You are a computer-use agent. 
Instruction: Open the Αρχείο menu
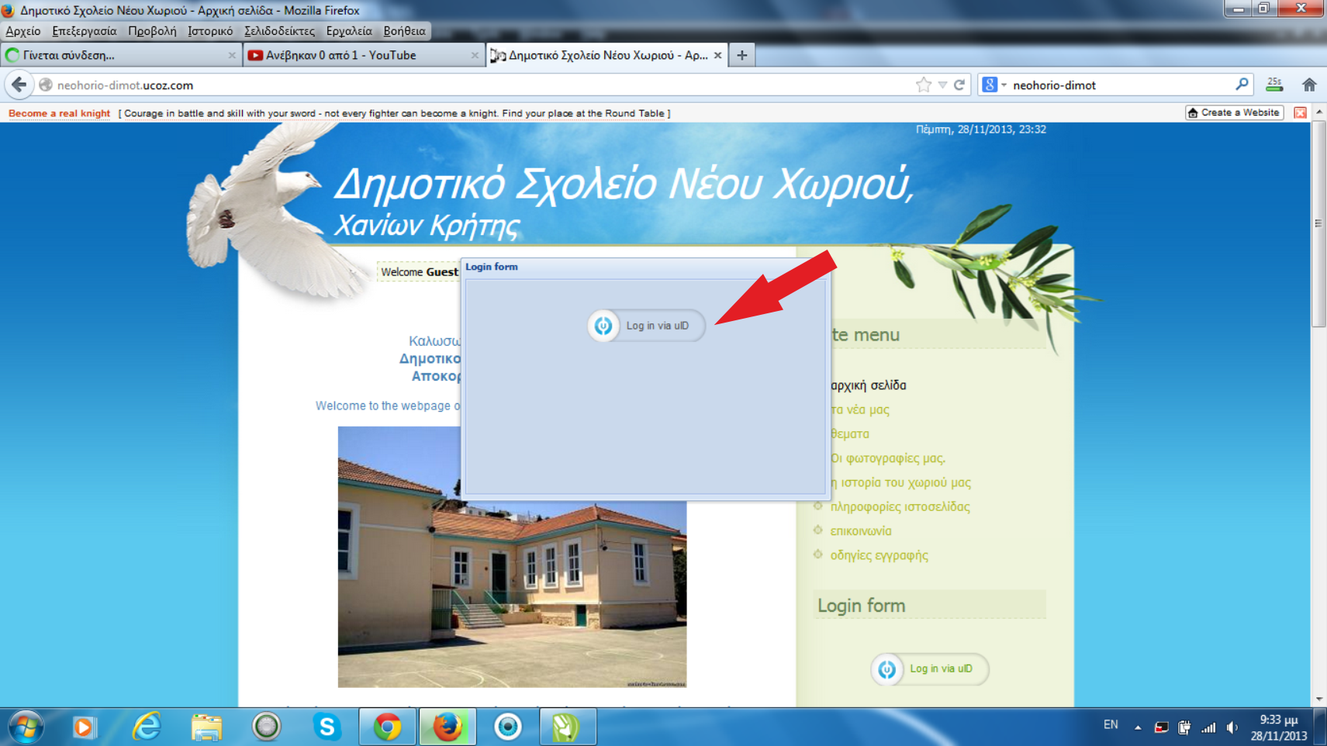click(x=23, y=31)
